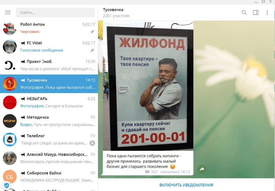Toggle the side info panel icon
The width and height of the screenshot is (275, 191).
(x=255, y=12)
